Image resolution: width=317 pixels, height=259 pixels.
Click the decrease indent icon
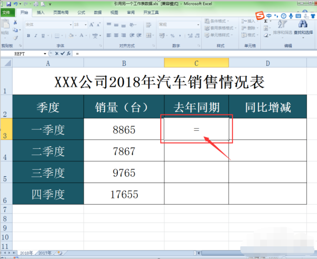click(132, 35)
